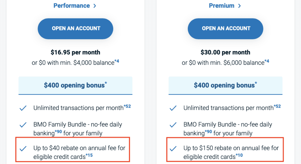Open an account for the $30.00 plan
Viewport: 301px width, 164px height.
(226, 28)
